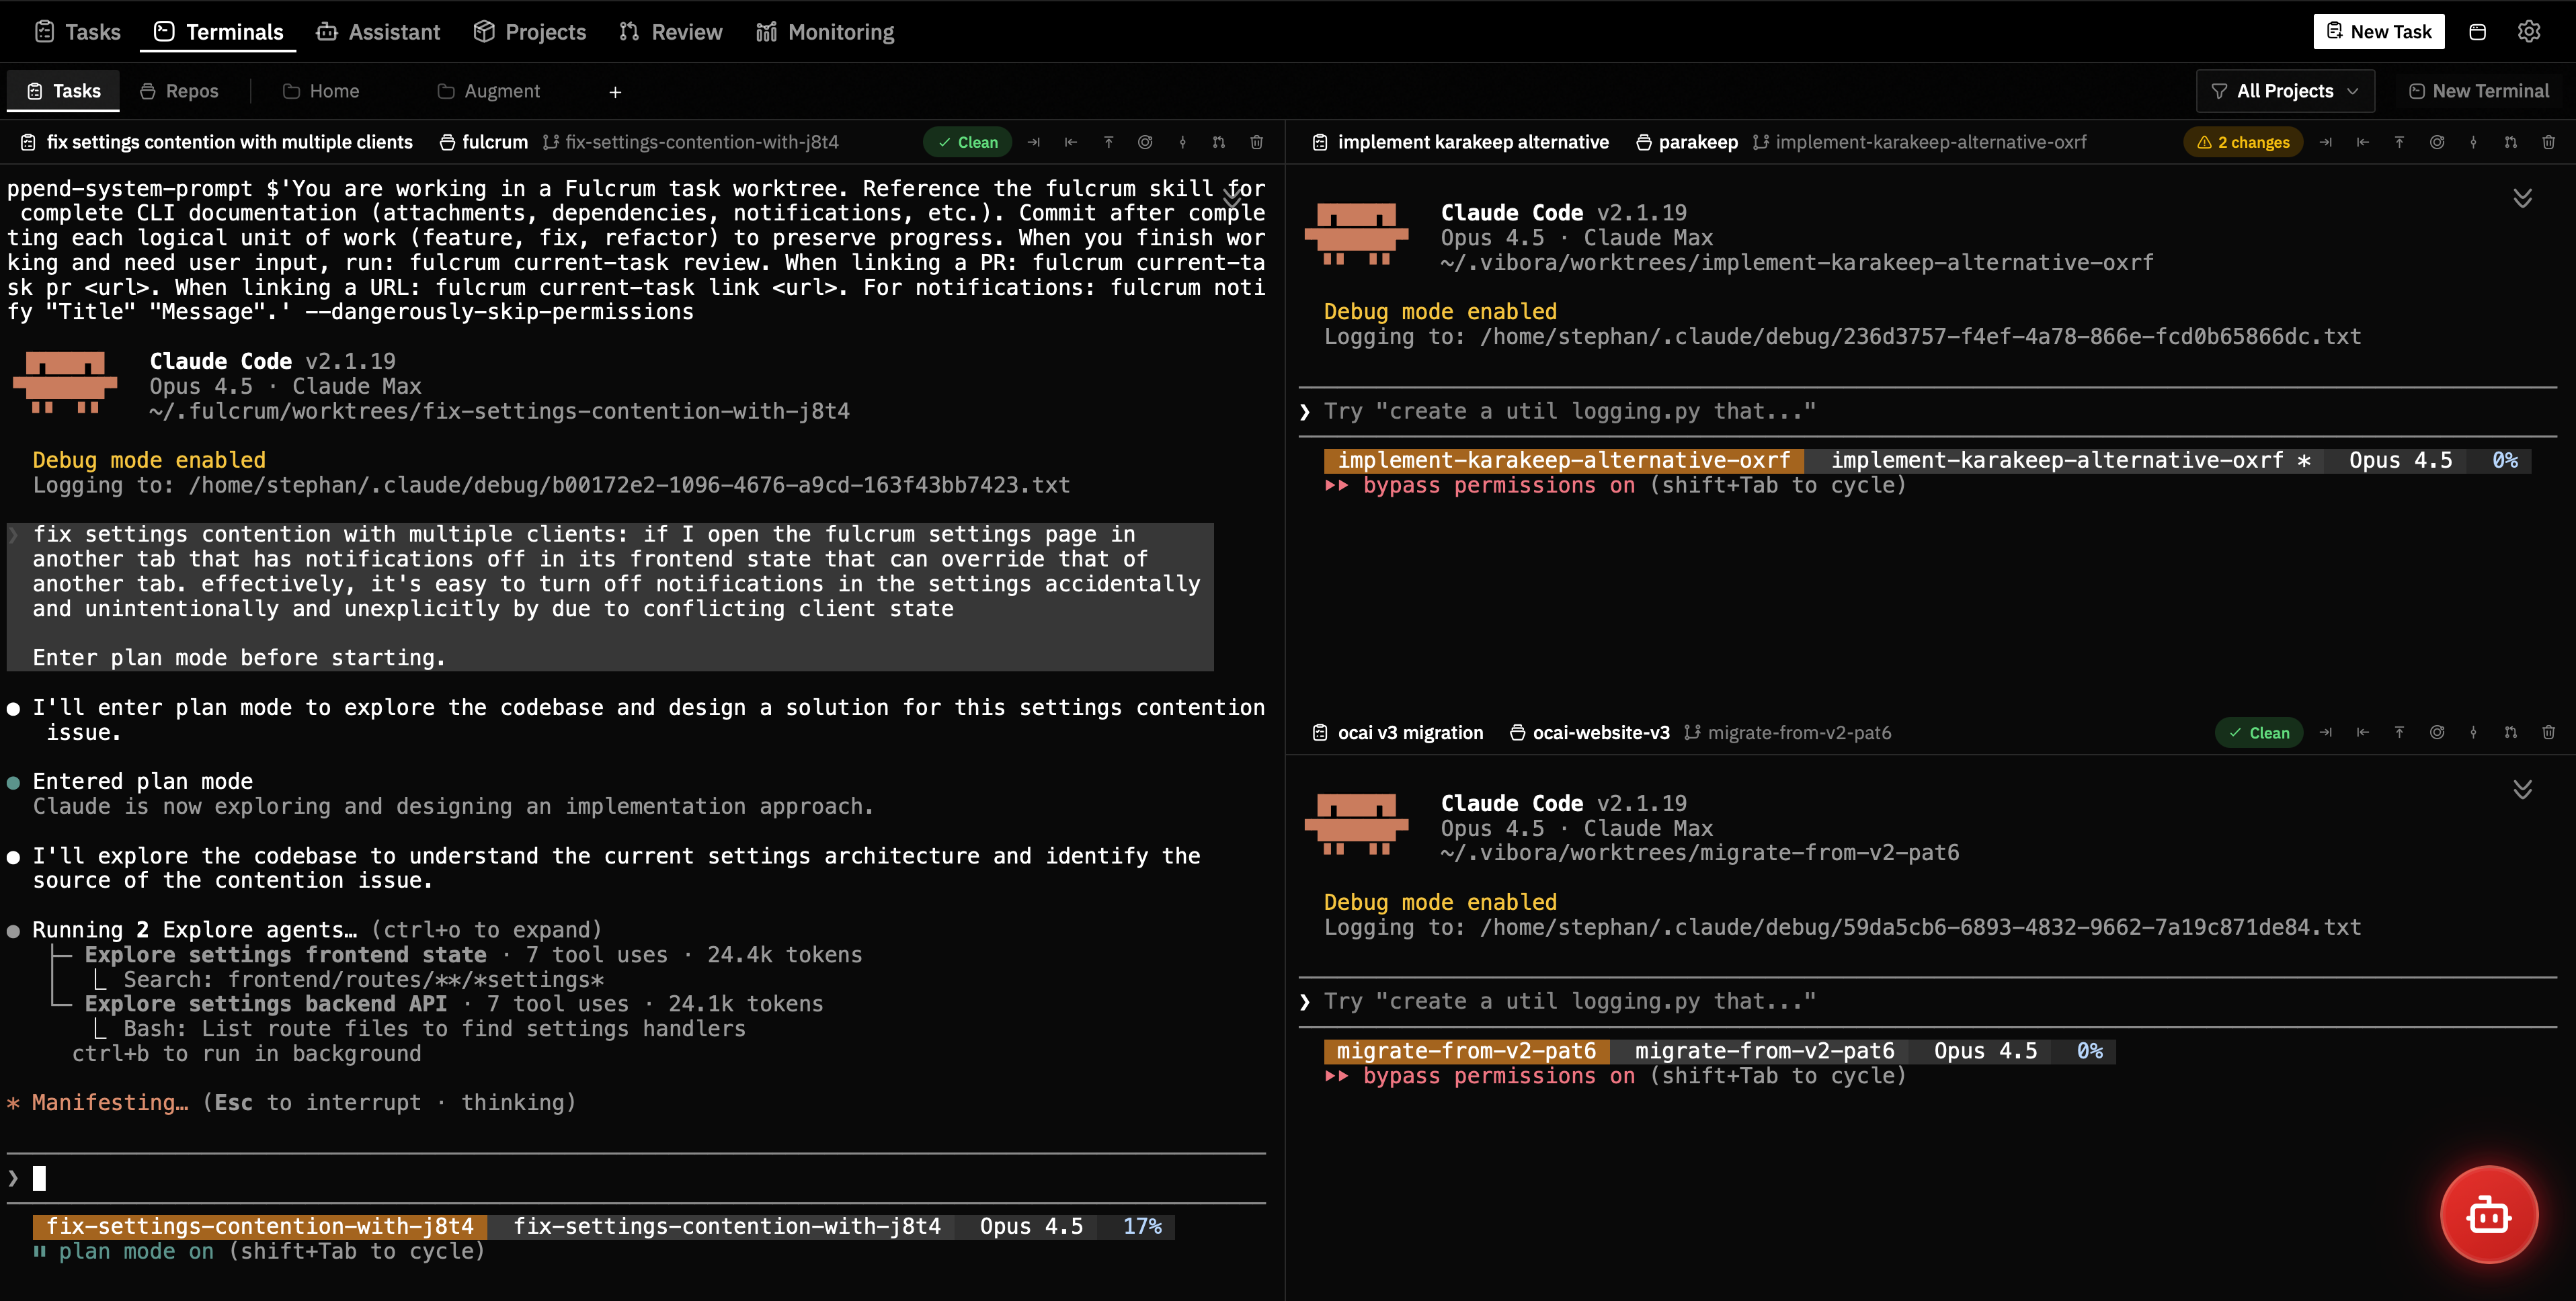Collapse the implement karakeep terminal with double chevron
Image resolution: width=2576 pixels, height=1301 pixels.
click(x=2522, y=197)
